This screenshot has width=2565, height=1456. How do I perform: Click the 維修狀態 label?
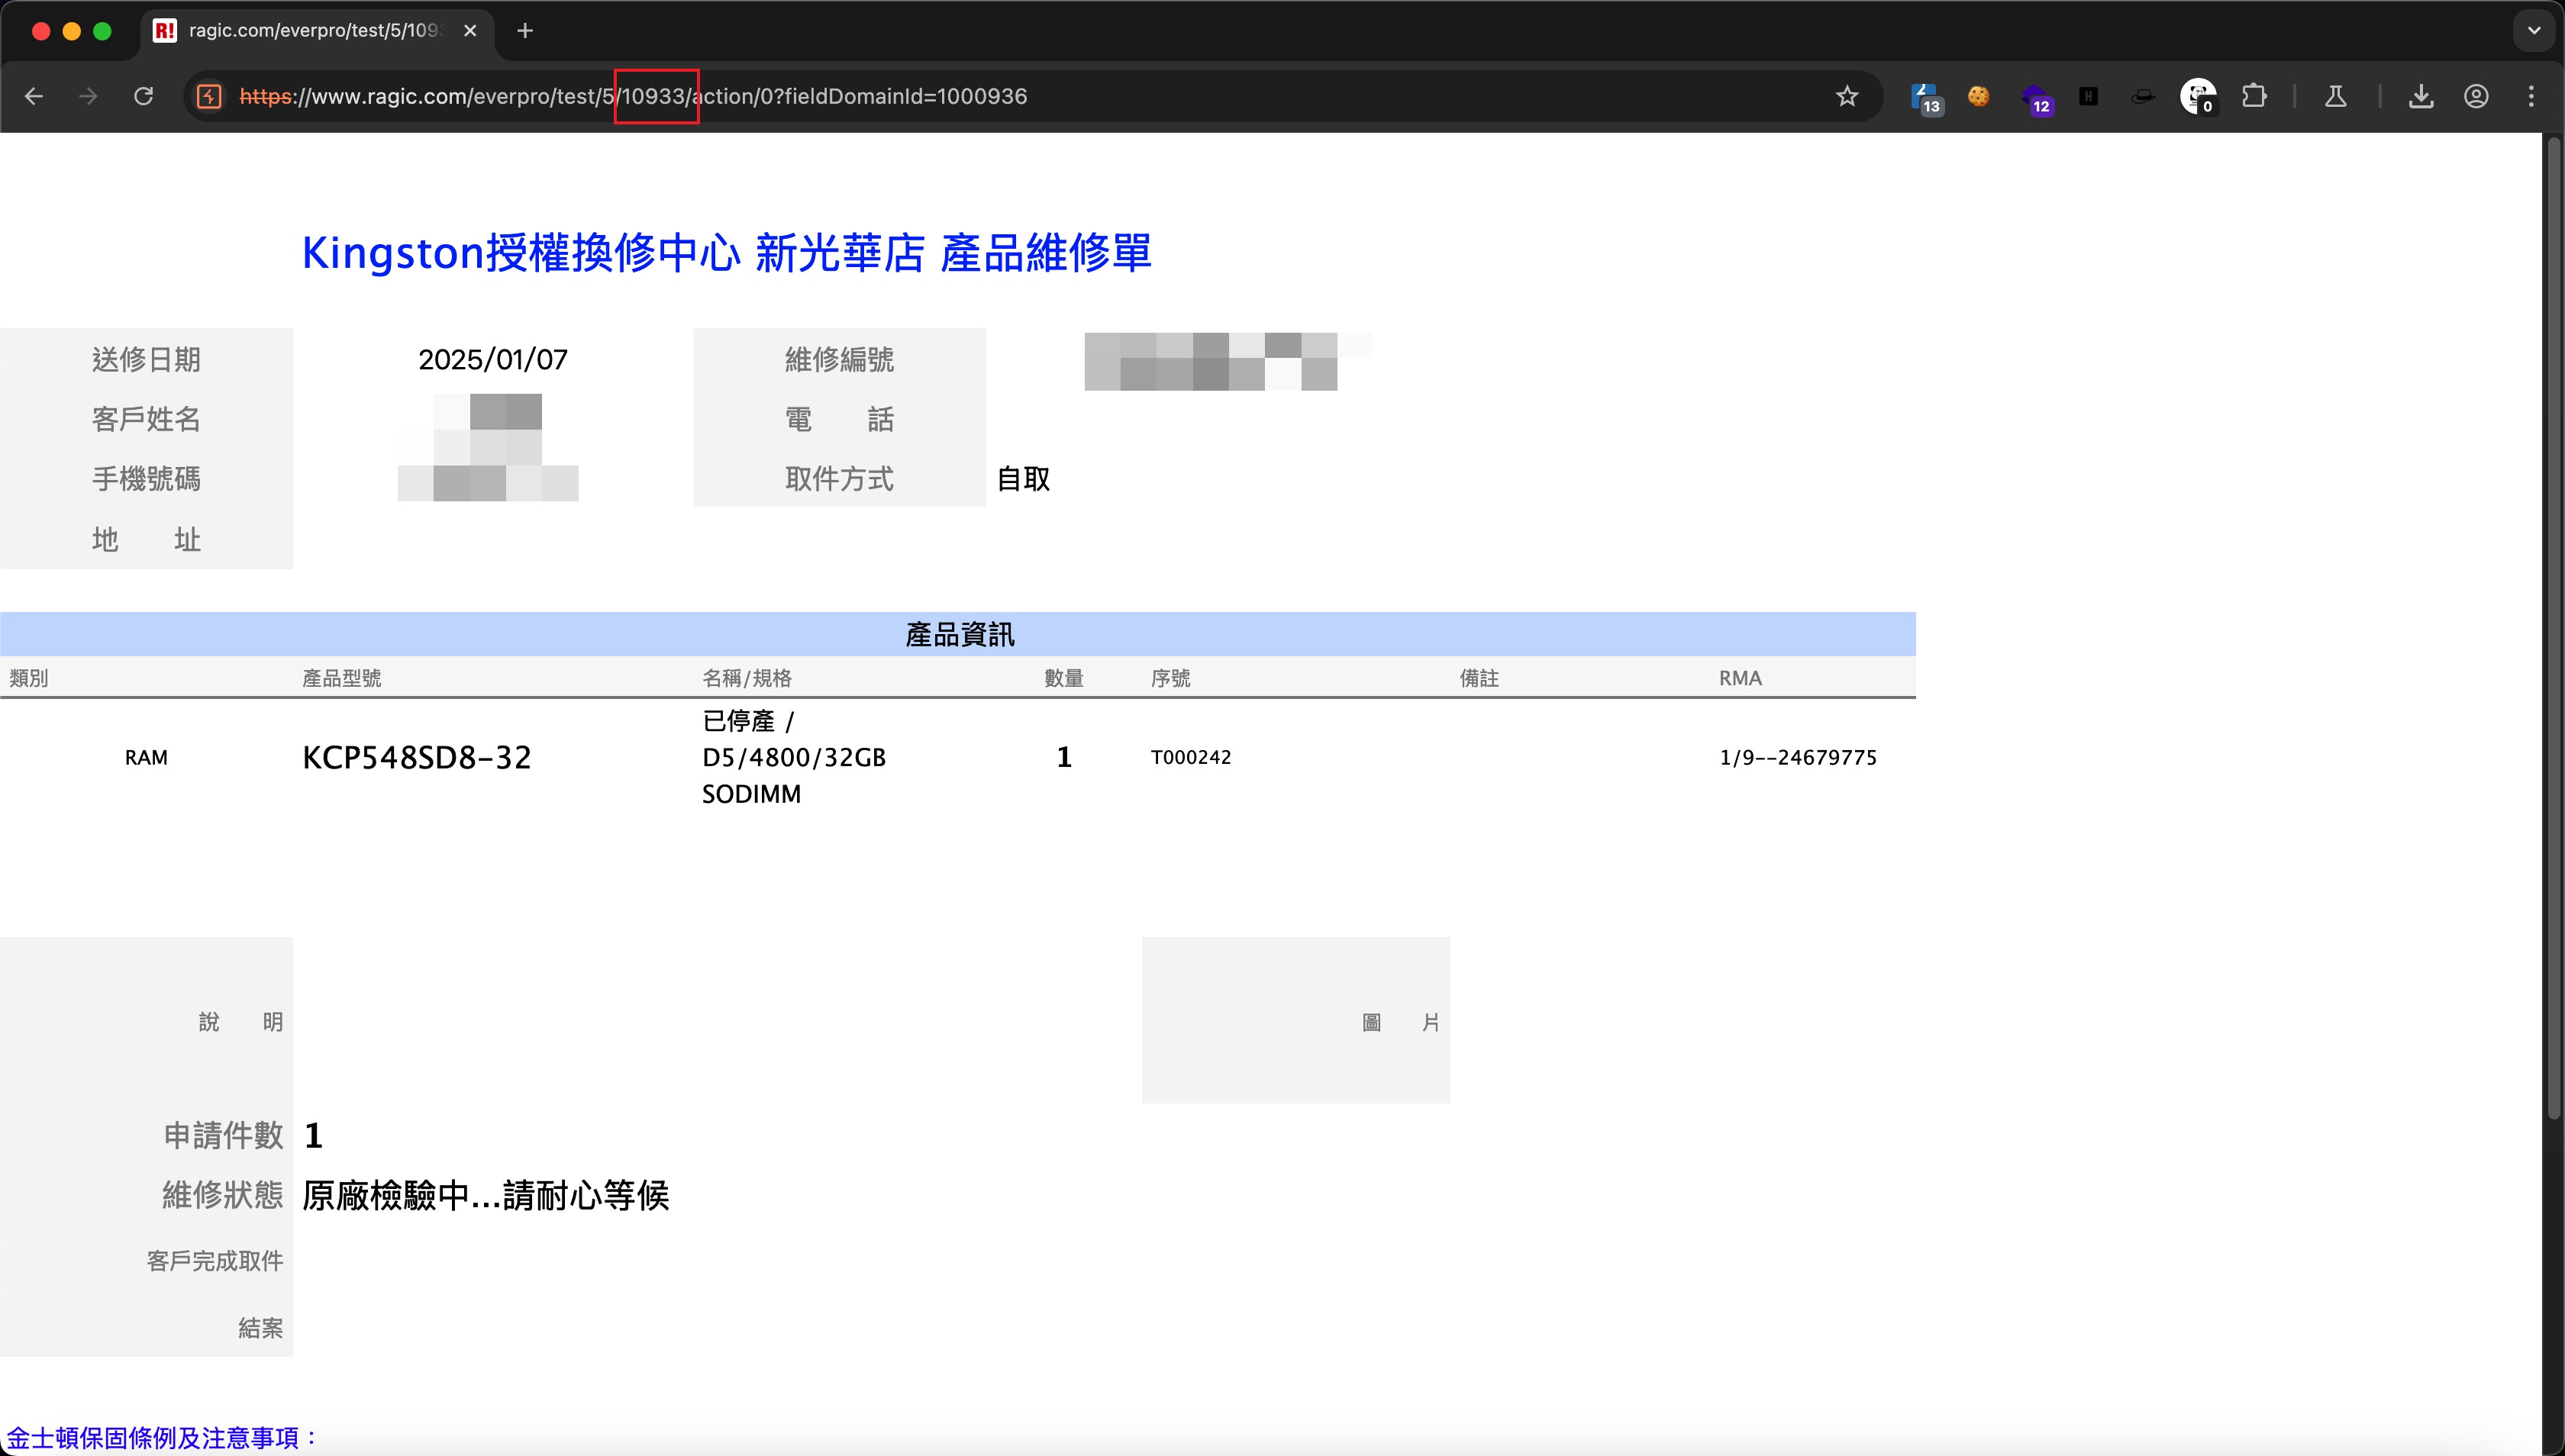pos(223,1195)
